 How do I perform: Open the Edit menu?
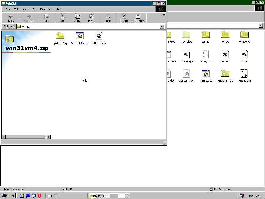click(16, 9)
